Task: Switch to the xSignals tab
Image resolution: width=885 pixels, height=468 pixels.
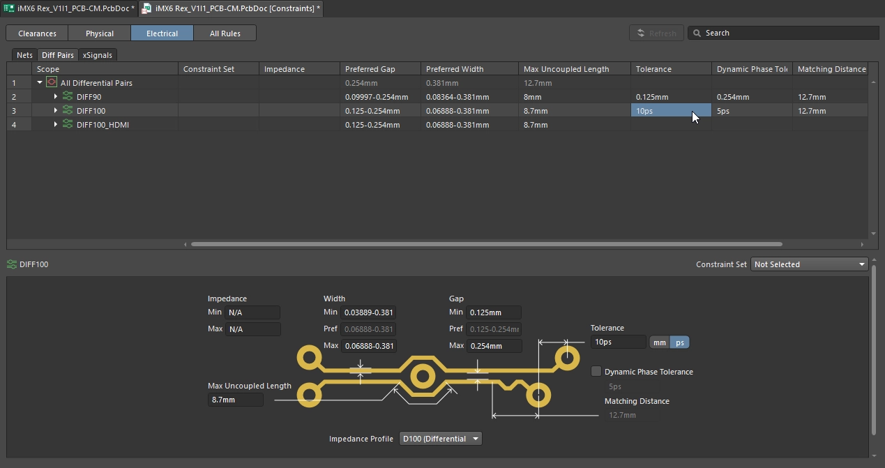Action: [x=98, y=55]
